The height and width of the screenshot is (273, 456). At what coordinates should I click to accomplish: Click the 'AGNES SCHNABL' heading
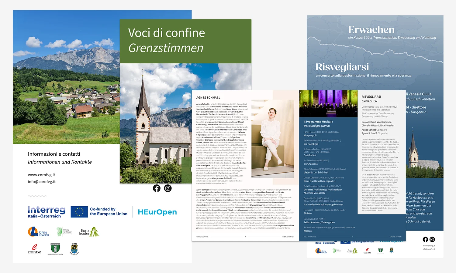point(208,98)
